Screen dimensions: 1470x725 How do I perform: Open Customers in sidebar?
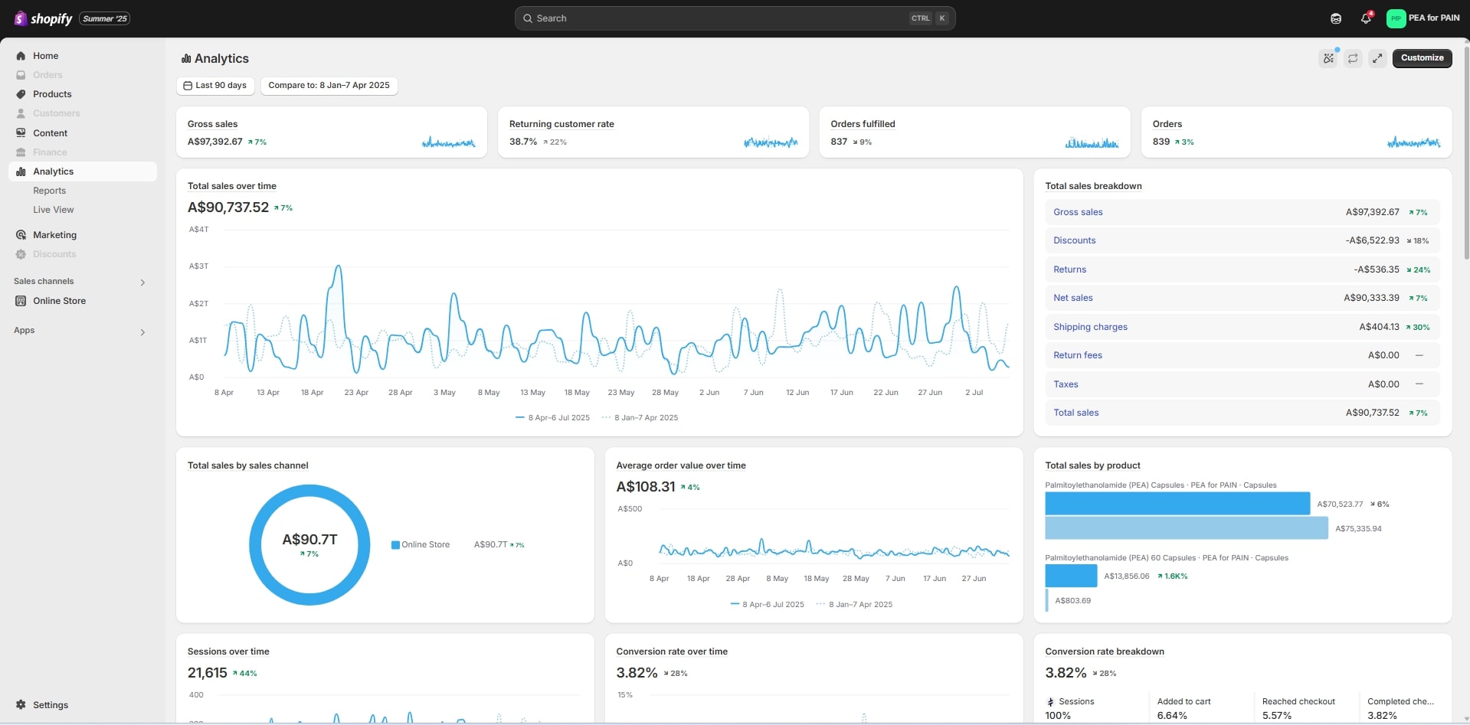pos(56,113)
